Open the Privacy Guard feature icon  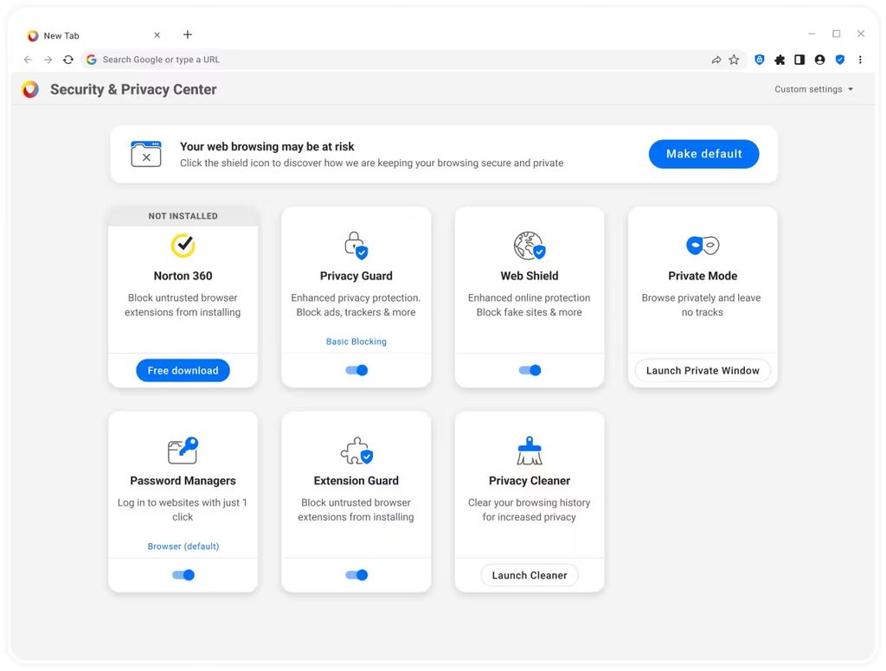356,245
